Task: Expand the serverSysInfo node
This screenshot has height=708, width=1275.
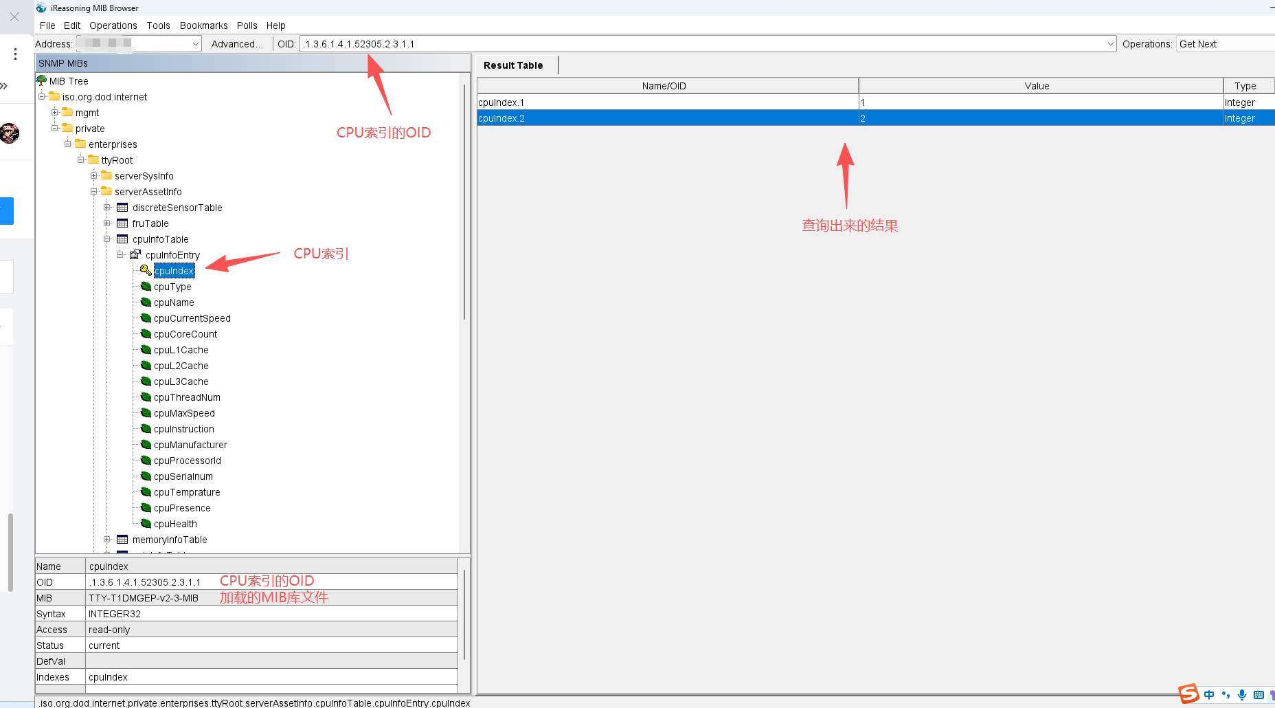Action: [x=94, y=175]
